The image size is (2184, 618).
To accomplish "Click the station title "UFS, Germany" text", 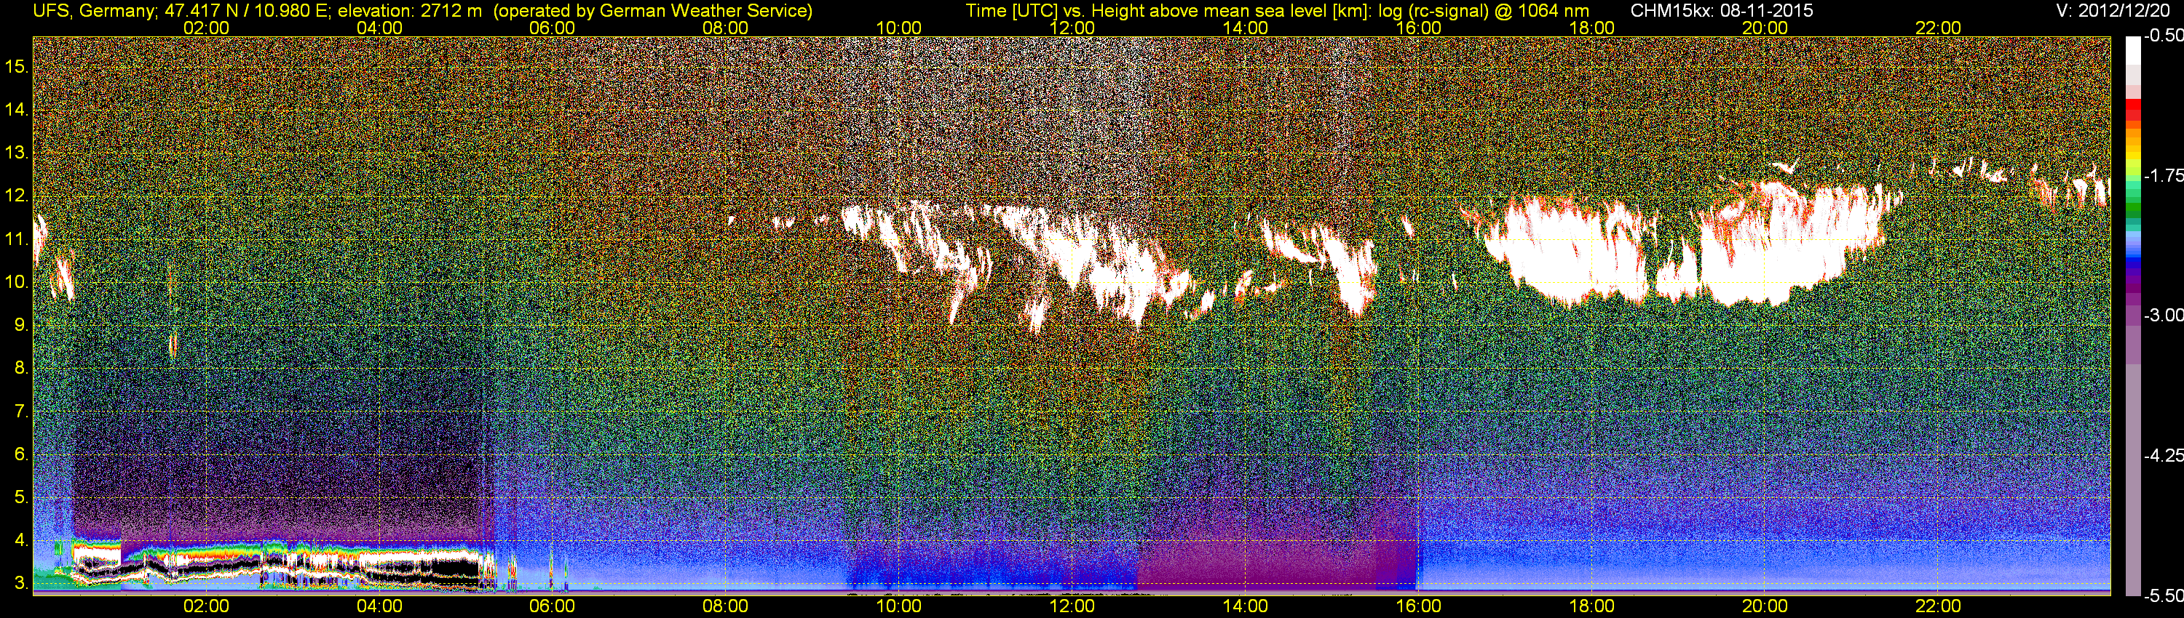I will (94, 11).
